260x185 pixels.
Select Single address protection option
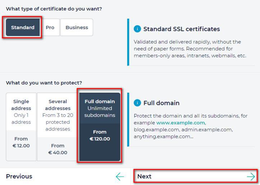21,112
